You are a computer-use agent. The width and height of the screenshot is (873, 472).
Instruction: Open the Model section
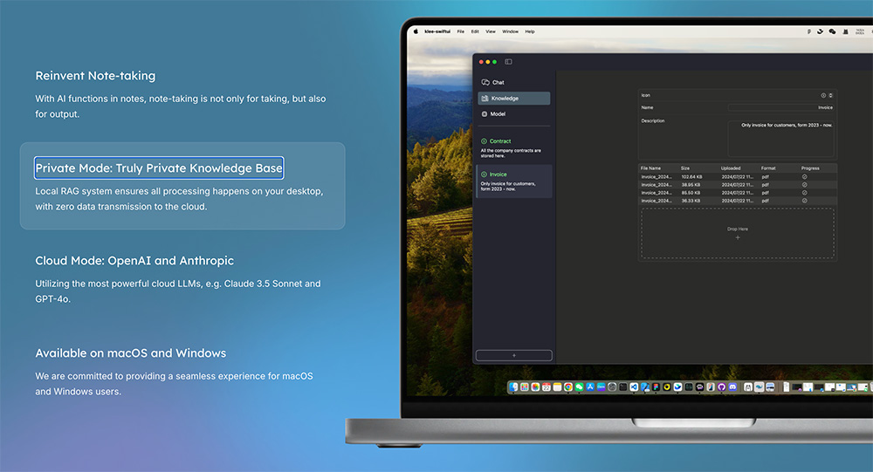[x=497, y=114]
